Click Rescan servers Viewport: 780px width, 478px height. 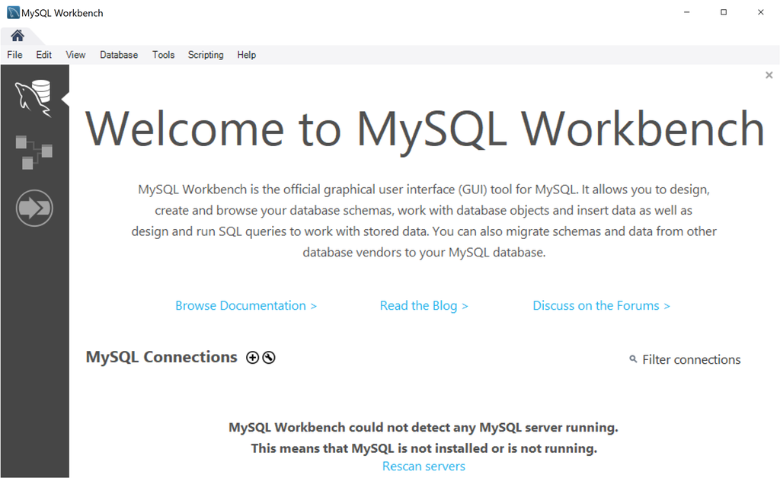pyautogui.click(x=424, y=466)
